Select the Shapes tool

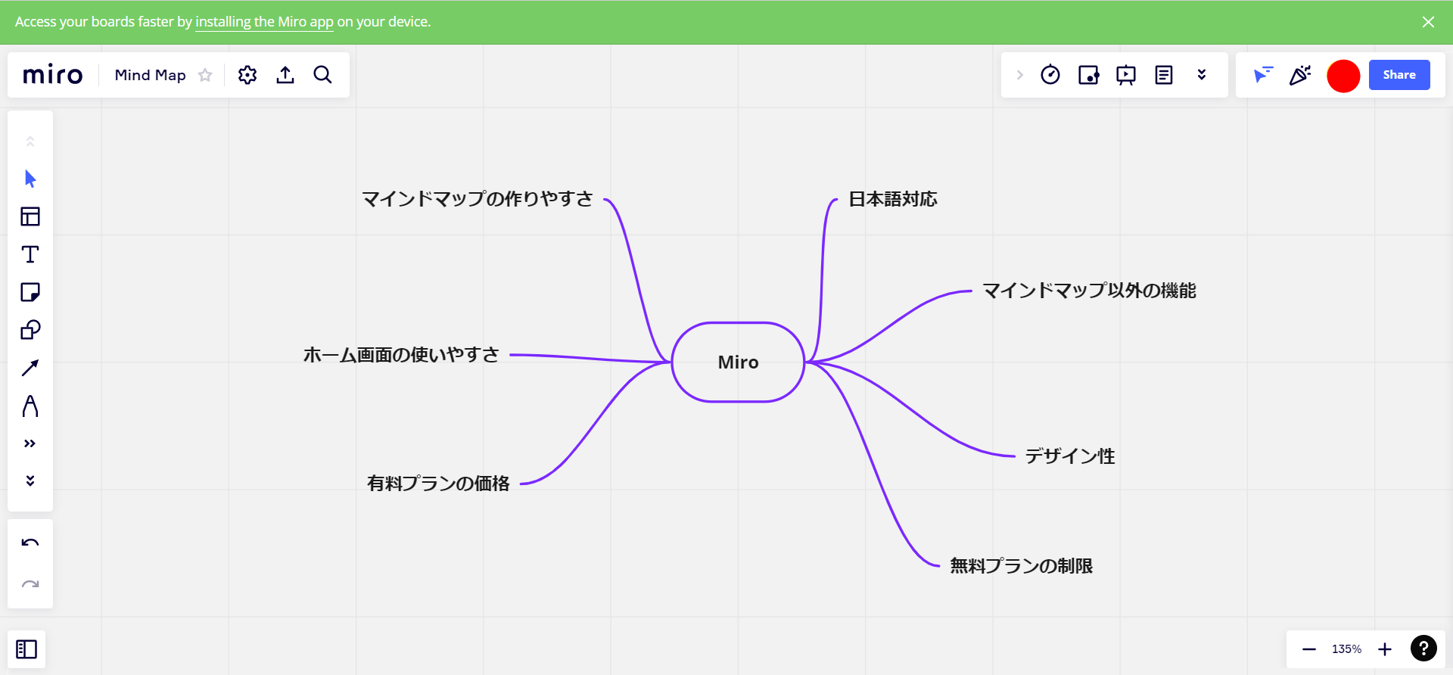pyautogui.click(x=30, y=330)
